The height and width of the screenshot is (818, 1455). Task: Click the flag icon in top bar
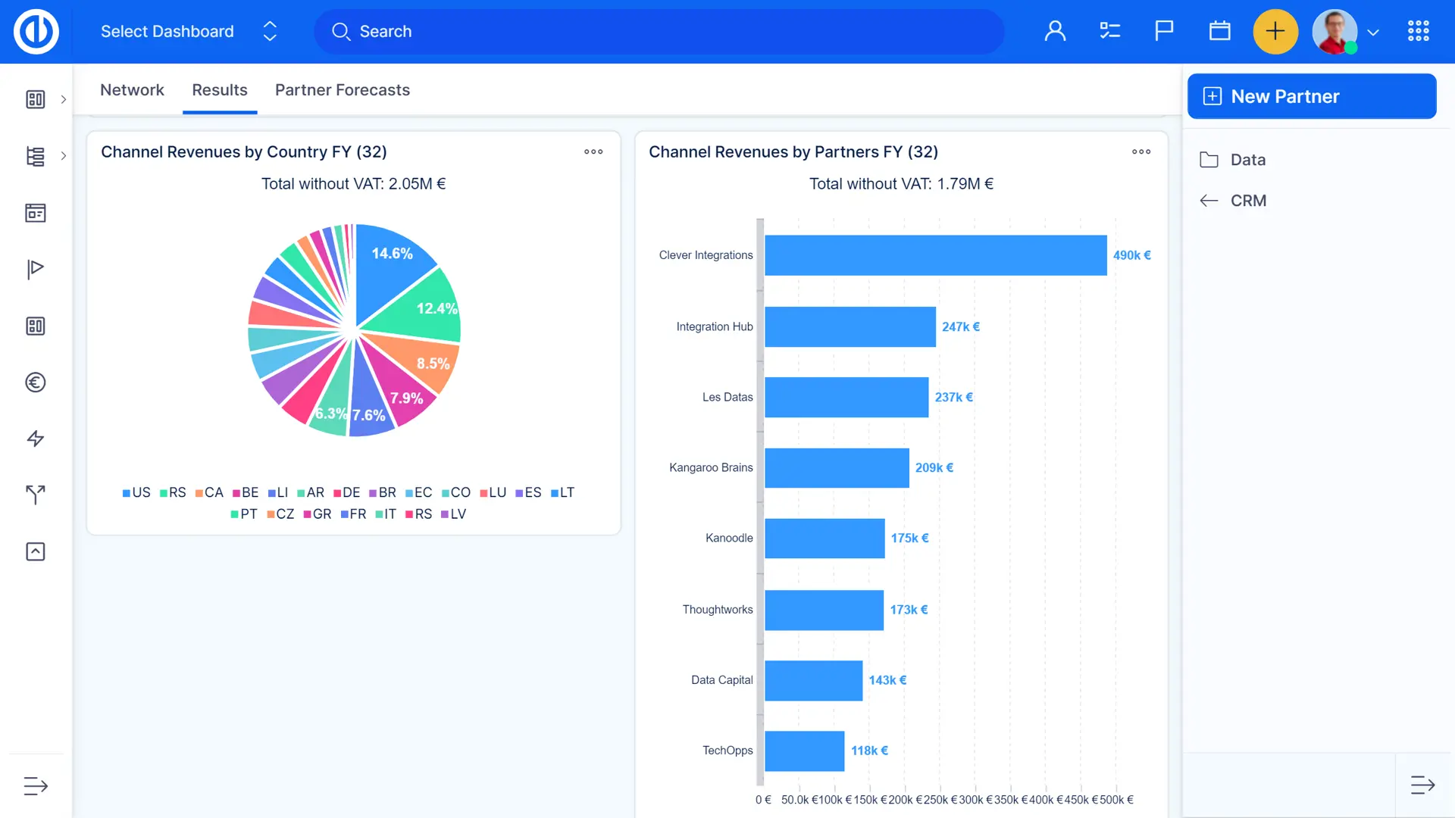coord(1164,31)
